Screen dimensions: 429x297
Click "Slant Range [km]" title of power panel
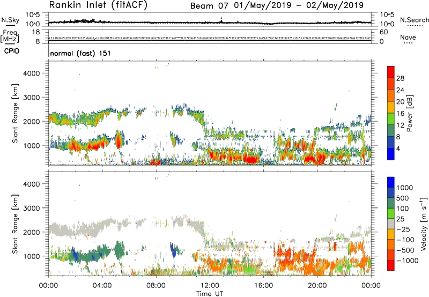[x=15, y=113]
